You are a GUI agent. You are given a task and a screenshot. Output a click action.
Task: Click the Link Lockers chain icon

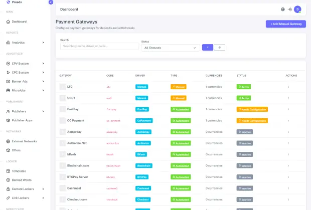click(x=8, y=198)
